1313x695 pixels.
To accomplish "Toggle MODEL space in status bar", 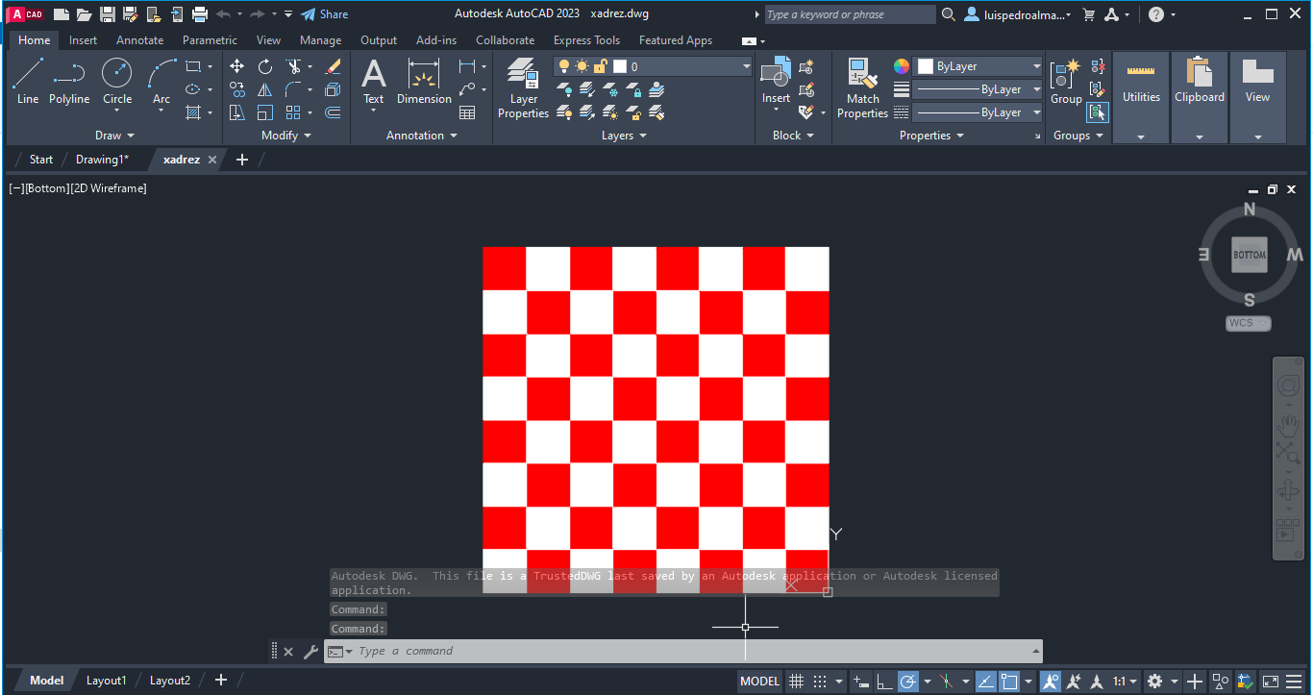I will 759,682.
